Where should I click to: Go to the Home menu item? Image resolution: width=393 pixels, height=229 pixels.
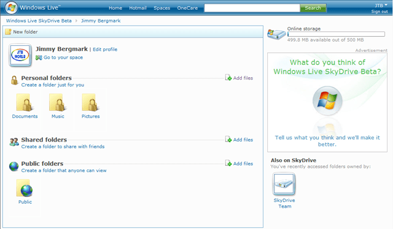[115, 8]
